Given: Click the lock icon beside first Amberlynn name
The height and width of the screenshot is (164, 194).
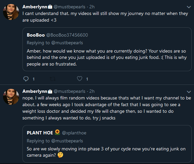Looking at the screenshot, I should [50, 7].
